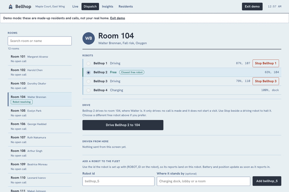289x192 pixels.
Task: Select Room 109 Beatrice Moreau
Action: tap(40, 167)
